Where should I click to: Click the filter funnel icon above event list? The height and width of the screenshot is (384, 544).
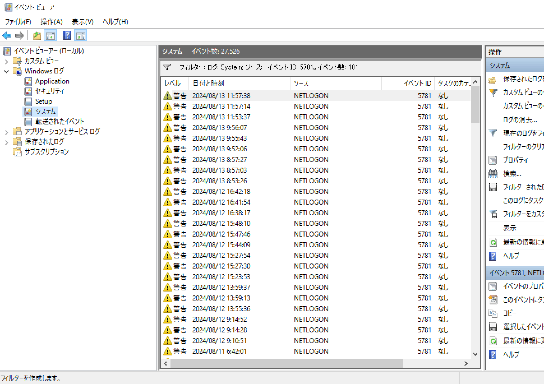point(167,67)
